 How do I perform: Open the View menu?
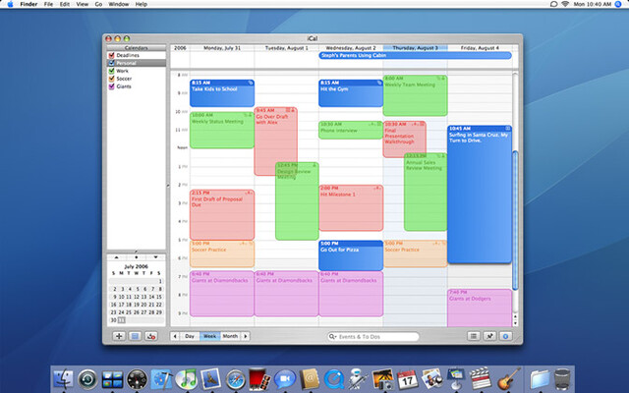point(83,4)
